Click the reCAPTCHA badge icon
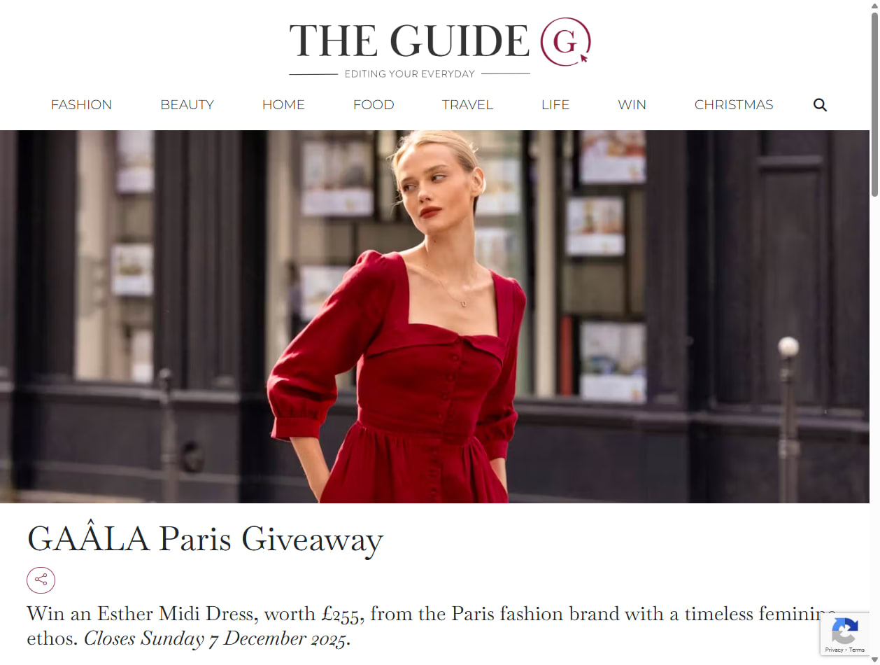Image resolution: width=880 pixels, height=665 pixels. point(844,631)
